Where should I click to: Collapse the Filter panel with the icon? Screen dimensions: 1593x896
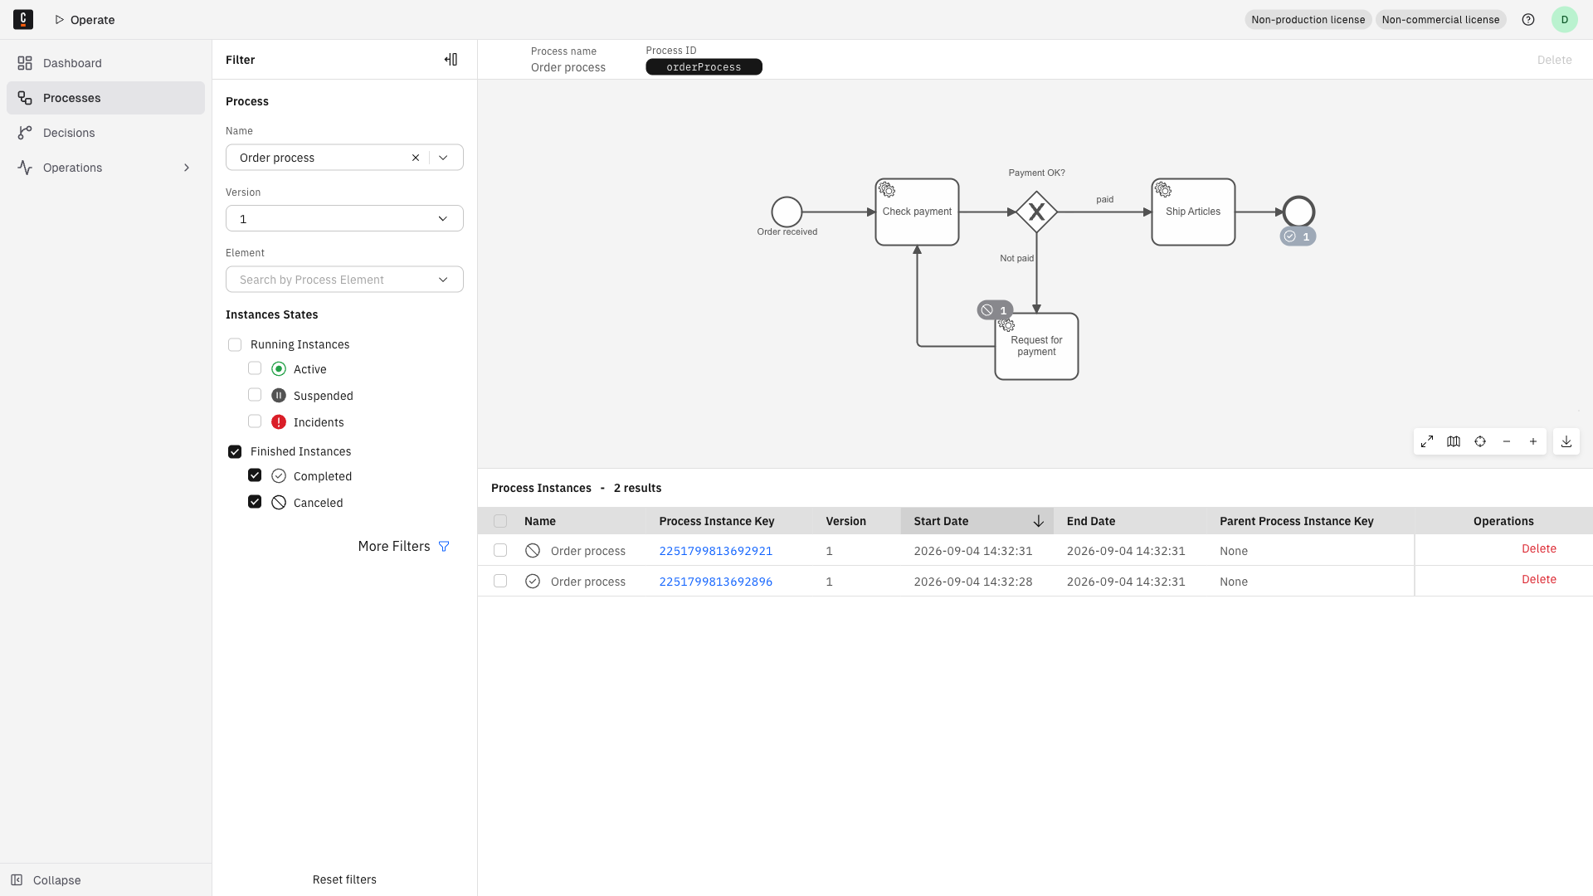(451, 60)
